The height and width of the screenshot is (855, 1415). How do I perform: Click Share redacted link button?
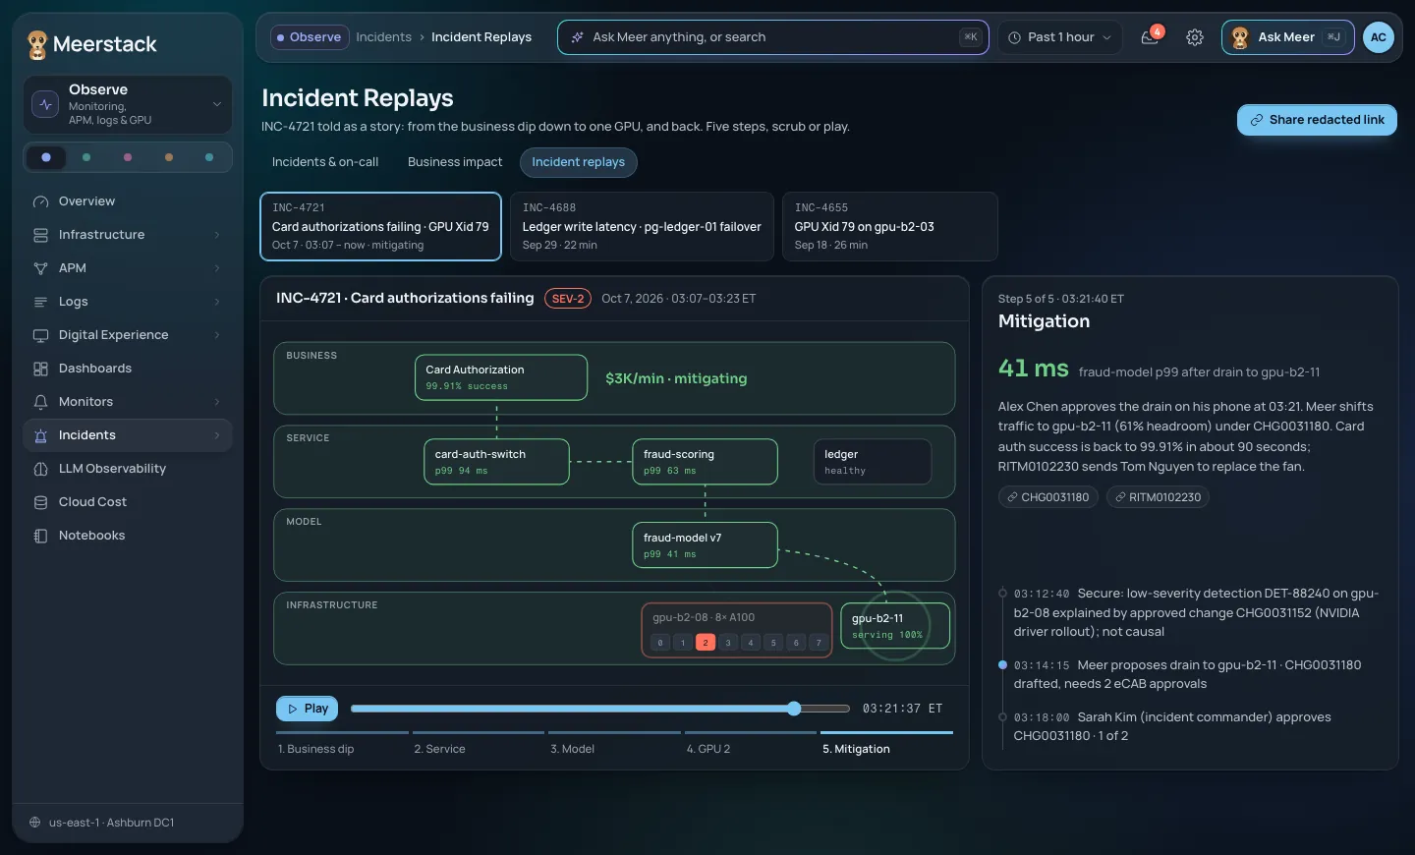click(x=1317, y=120)
